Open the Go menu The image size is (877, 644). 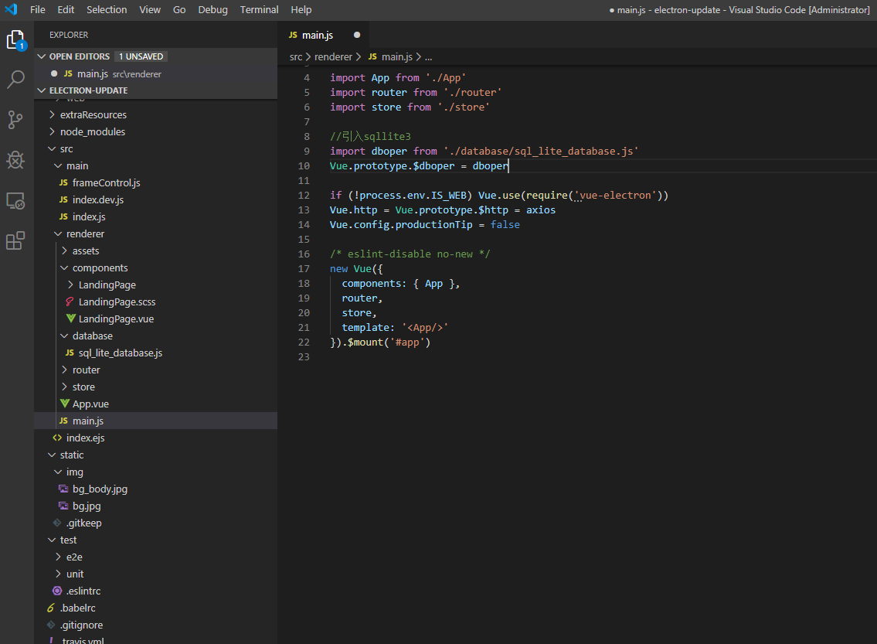[x=179, y=9]
